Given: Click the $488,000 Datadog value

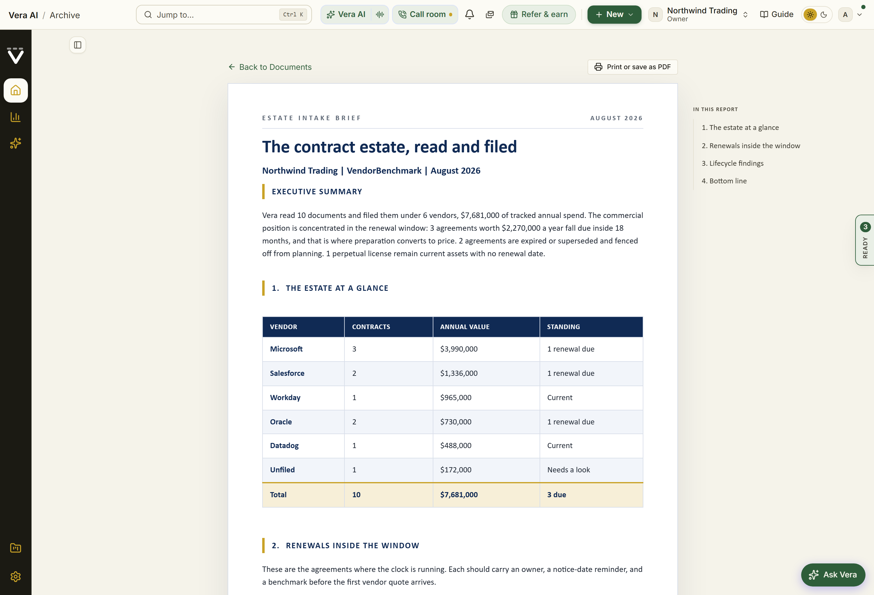Looking at the screenshot, I should click(x=456, y=446).
